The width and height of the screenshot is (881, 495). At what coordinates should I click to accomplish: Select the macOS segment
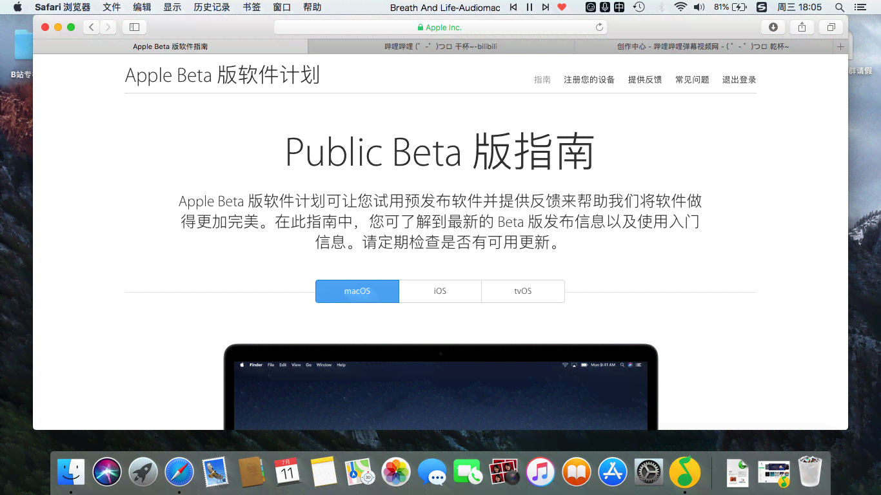click(x=357, y=291)
